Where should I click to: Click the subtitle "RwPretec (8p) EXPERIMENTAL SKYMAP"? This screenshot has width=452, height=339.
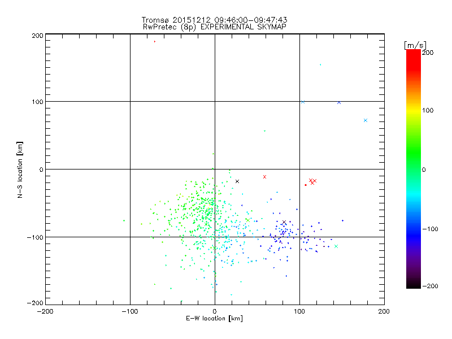[215, 27]
